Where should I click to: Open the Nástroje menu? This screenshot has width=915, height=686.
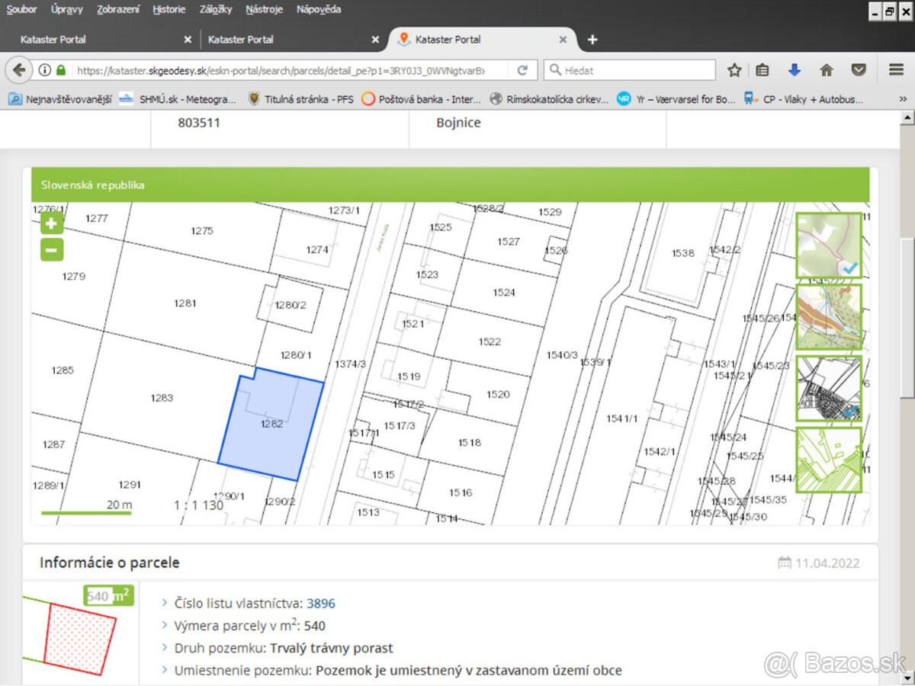[x=265, y=10]
